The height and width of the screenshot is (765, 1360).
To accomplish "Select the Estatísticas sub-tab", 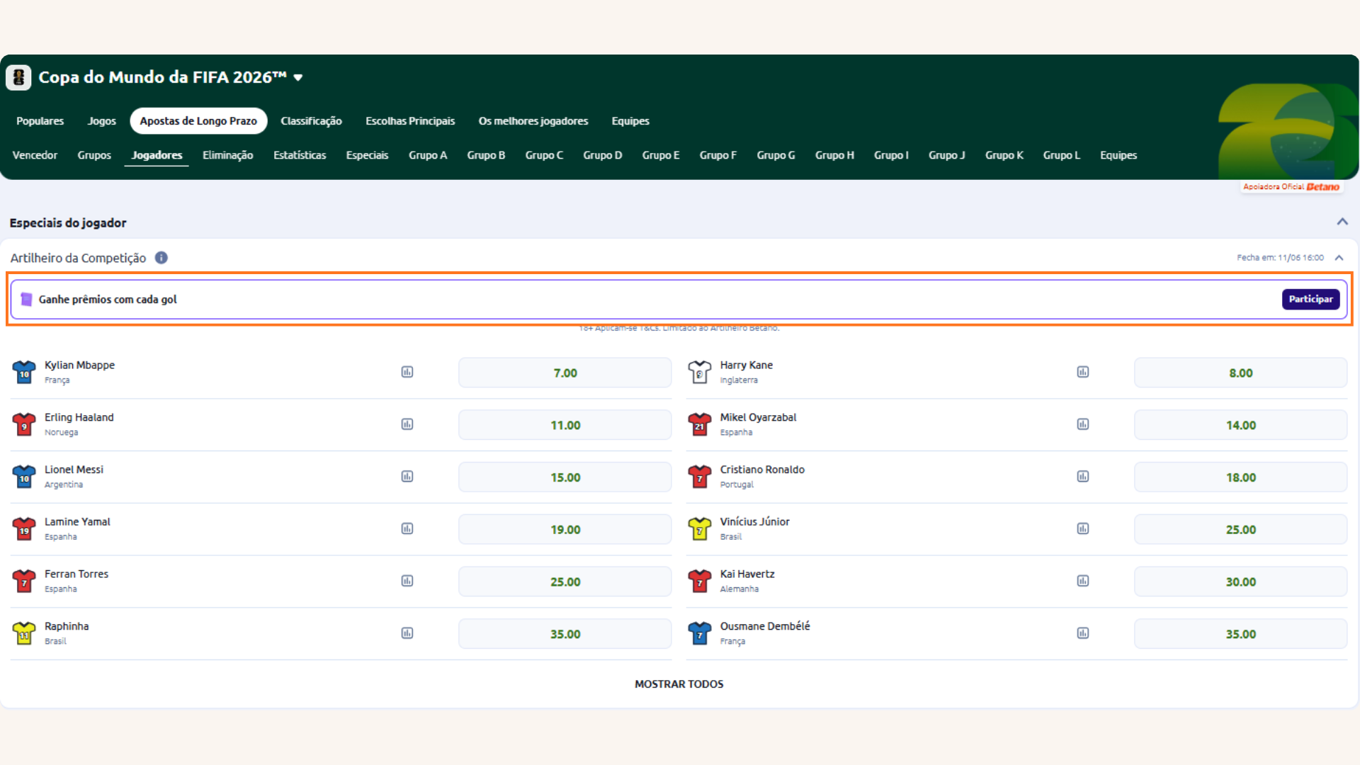I will point(300,155).
